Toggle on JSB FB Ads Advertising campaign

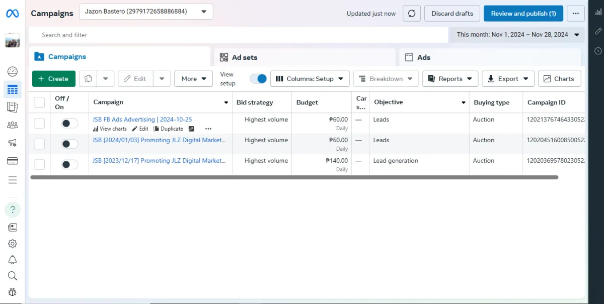click(69, 124)
